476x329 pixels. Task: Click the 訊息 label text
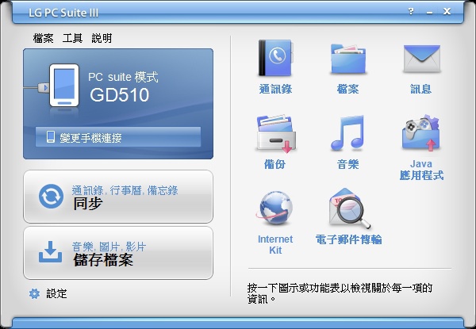pyautogui.click(x=421, y=89)
